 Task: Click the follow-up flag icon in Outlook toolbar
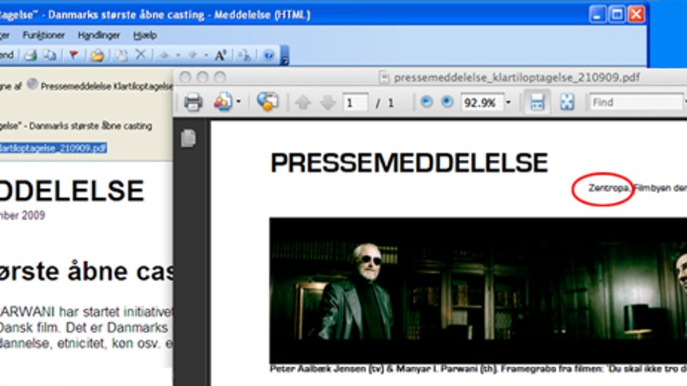(x=73, y=55)
